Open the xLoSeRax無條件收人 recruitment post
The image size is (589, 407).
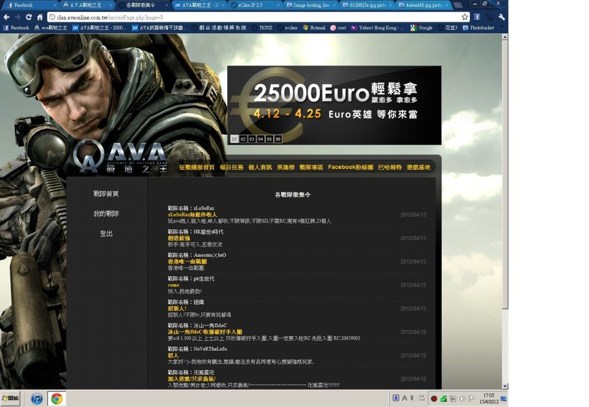(192, 215)
